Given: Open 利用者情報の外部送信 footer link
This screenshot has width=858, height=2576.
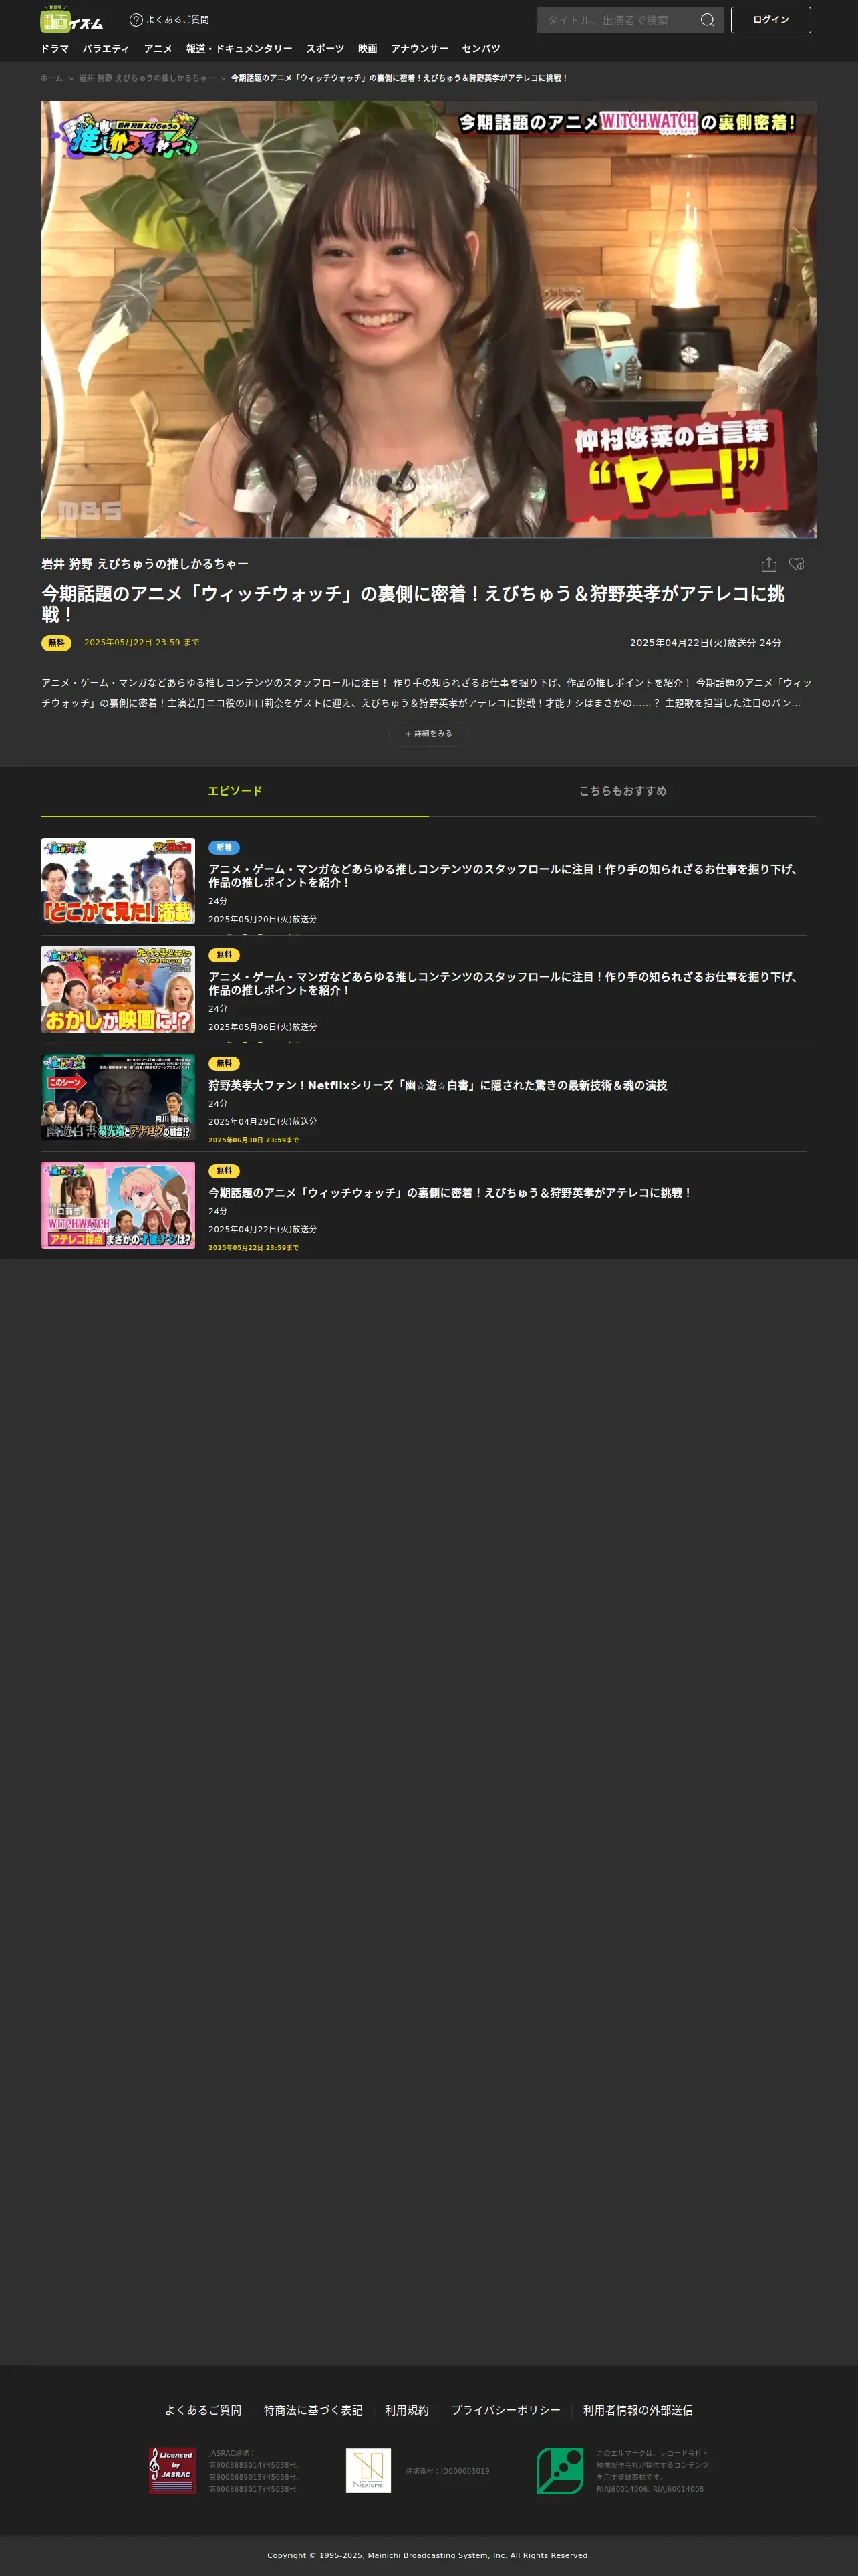Looking at the screenshot, I should [637, 2410].
